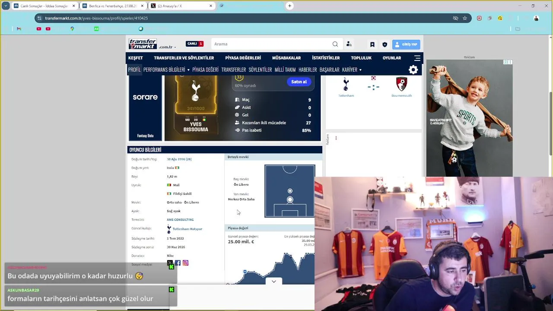
Task: Click the Google Maps bookmark icon
Action: 72,29
